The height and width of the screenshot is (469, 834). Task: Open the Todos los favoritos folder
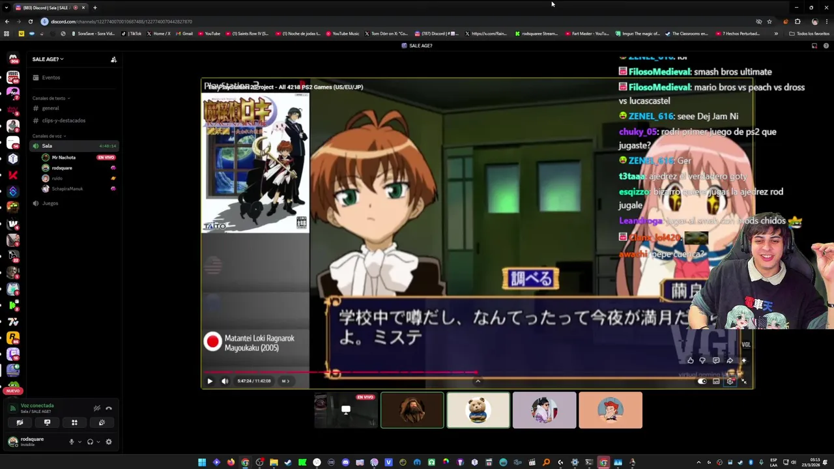point(809,33)
